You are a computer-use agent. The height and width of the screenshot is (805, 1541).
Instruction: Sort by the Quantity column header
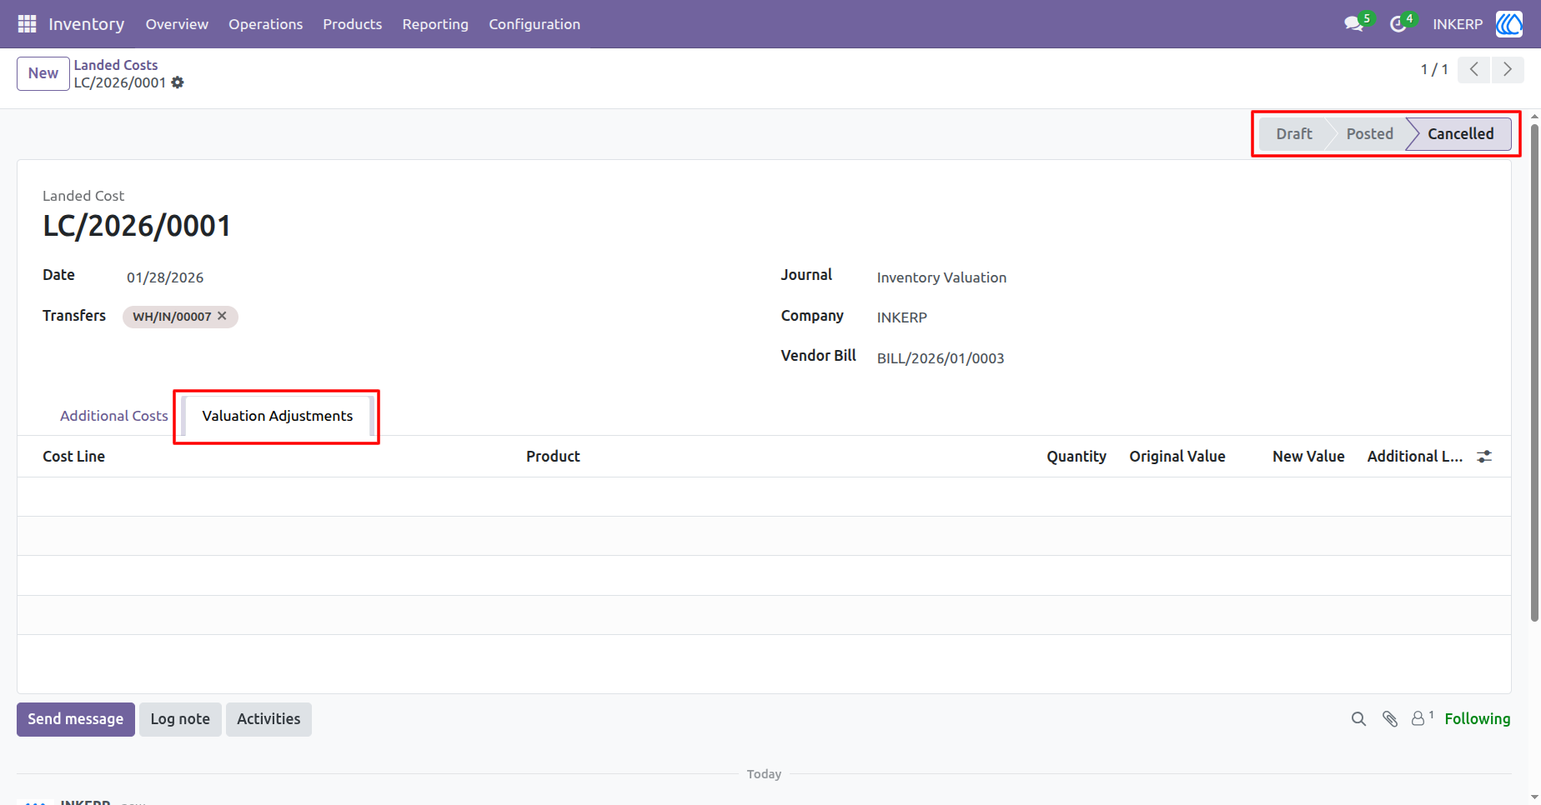(1077, 457)
